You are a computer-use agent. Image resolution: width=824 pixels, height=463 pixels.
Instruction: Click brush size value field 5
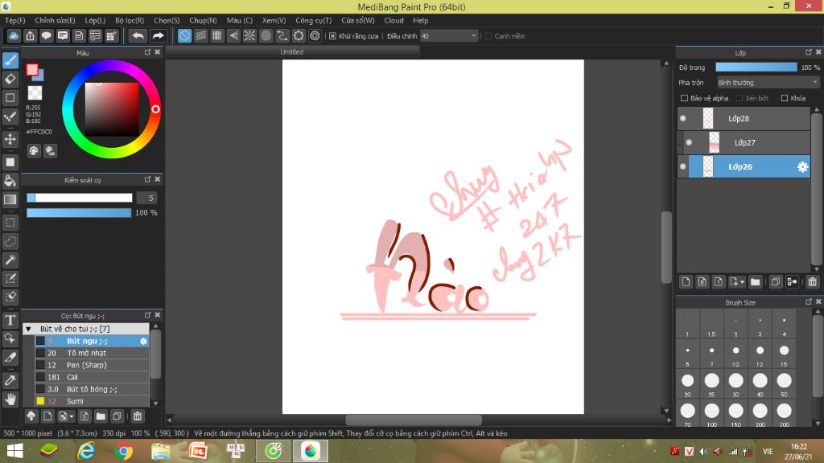pos(147,198)
